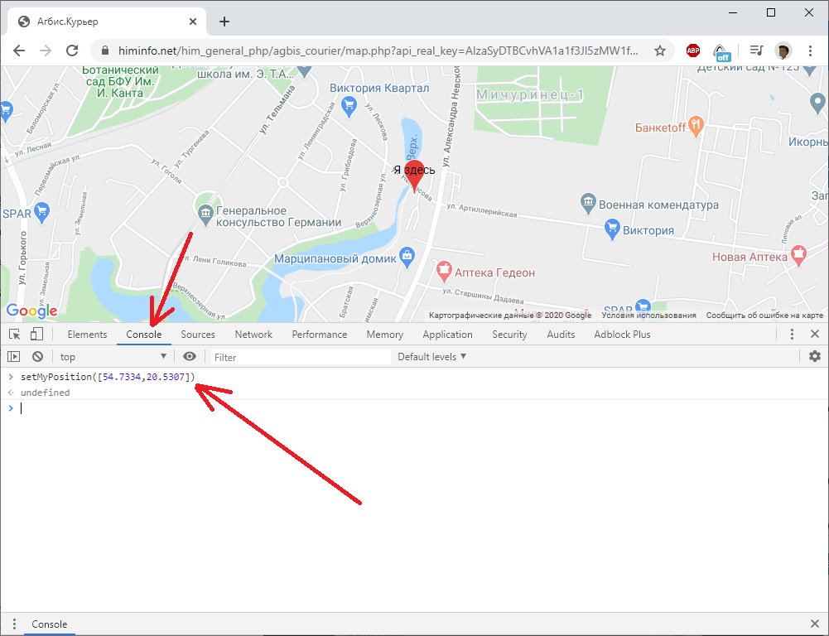The image size is (829, 636).
Task: Click the Chrome media control icon
Action: [x=757, y=51]
